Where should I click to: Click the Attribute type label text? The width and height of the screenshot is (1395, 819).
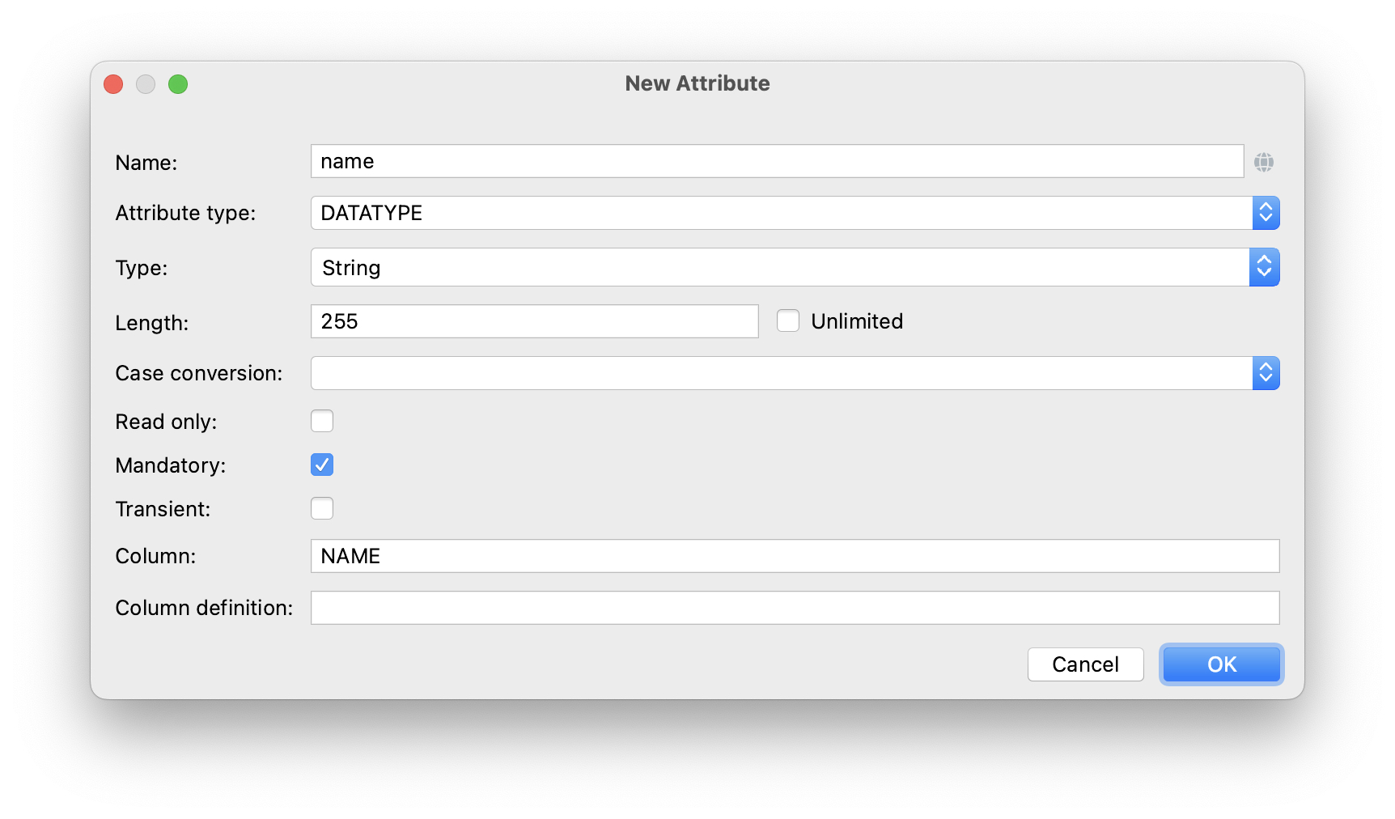[x=185, y=213]
